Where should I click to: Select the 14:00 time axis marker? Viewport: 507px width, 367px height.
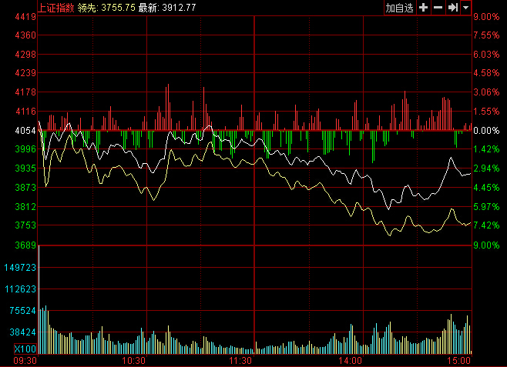pos(351,360)
